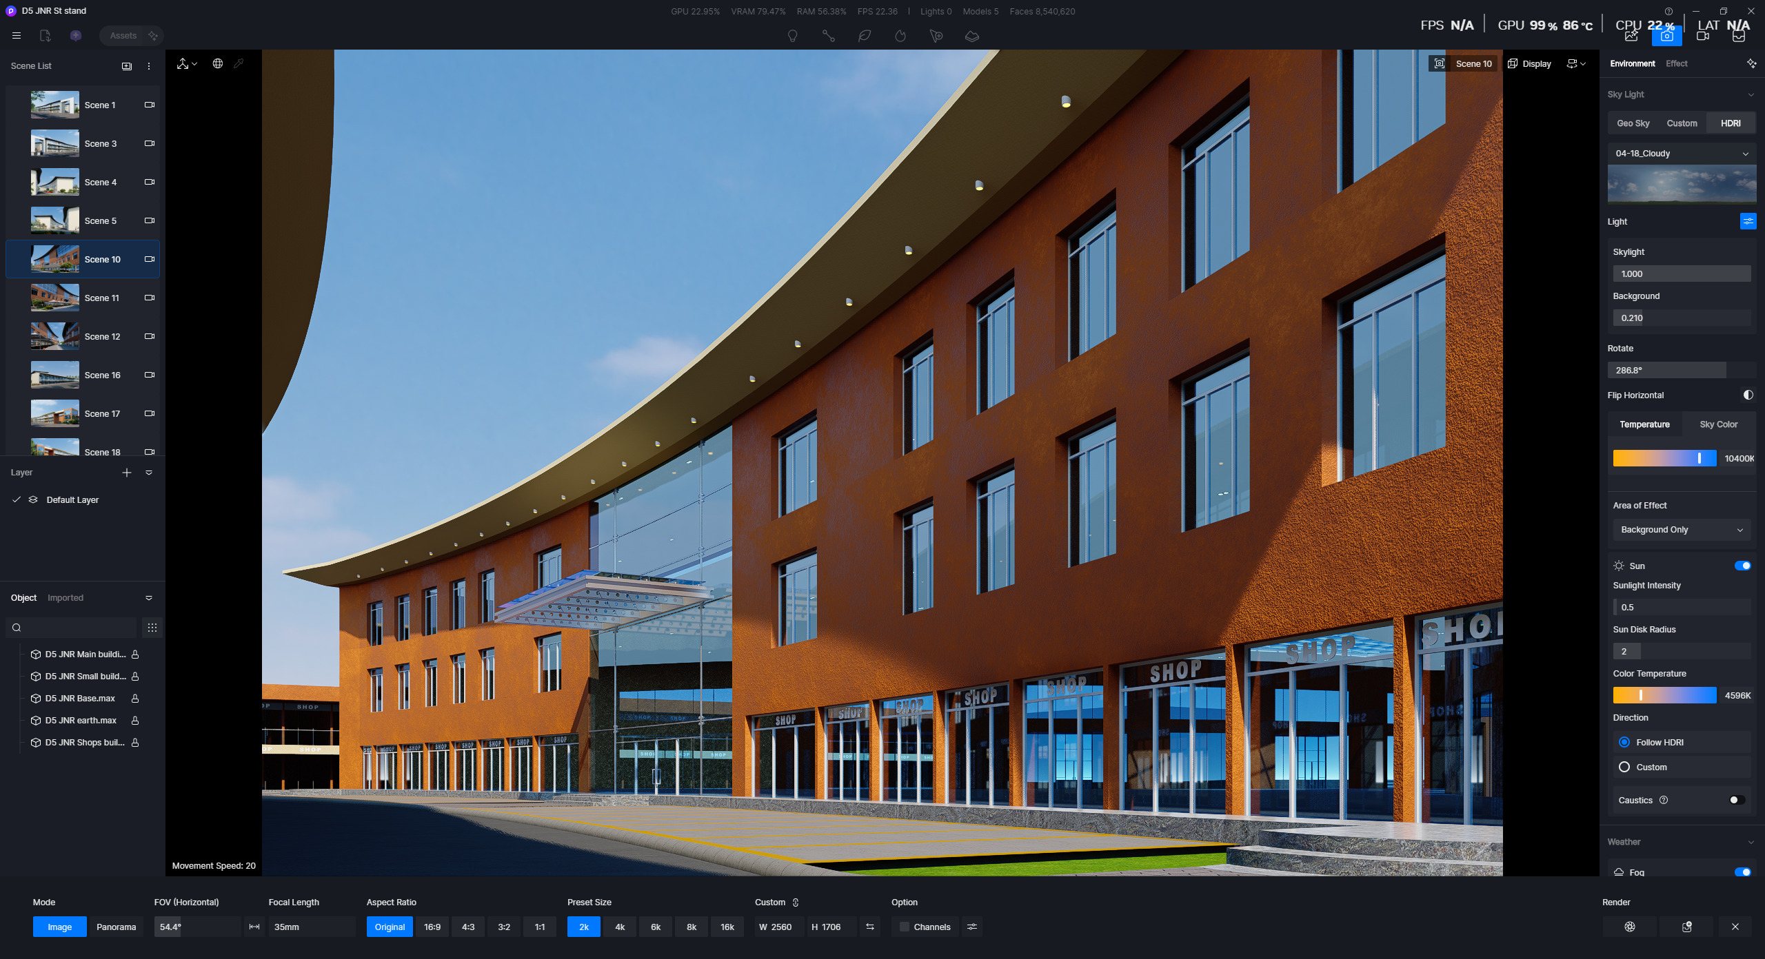Switch to video camera mode
The height and width of the screenshot is (959, 1765).
tap(1703, 36)
